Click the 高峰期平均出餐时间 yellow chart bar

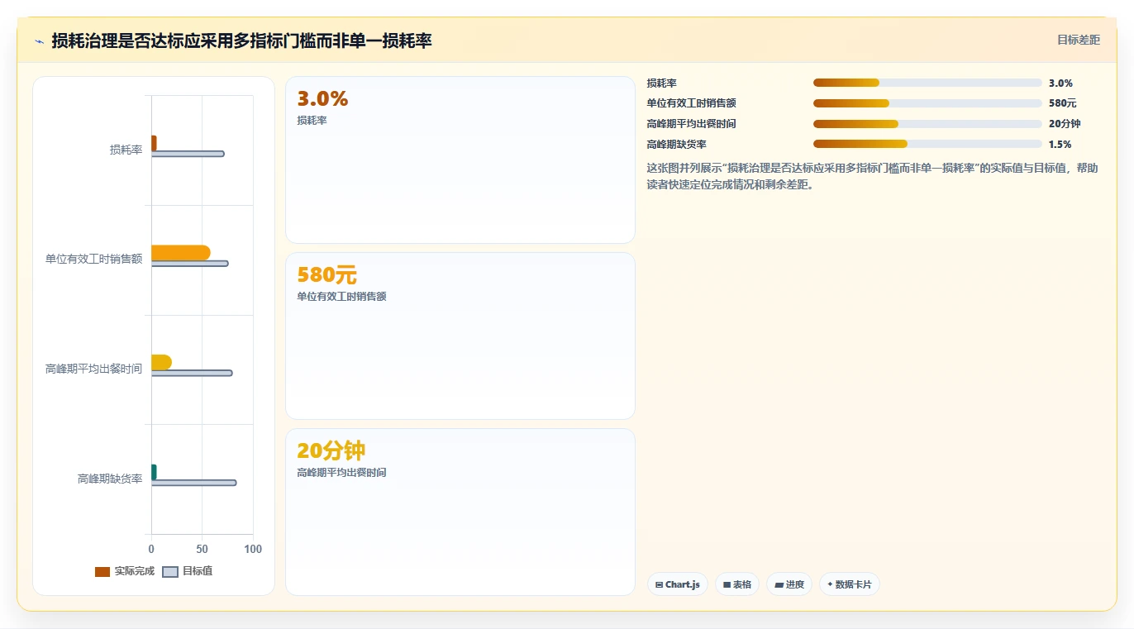(161, 362)
